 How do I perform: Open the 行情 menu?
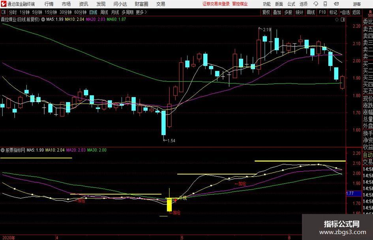tap(49, 4)
